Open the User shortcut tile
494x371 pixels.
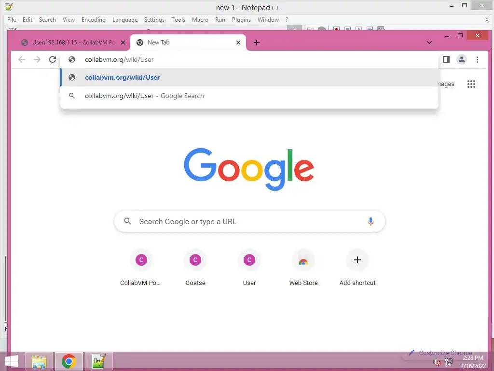(249, 268)
